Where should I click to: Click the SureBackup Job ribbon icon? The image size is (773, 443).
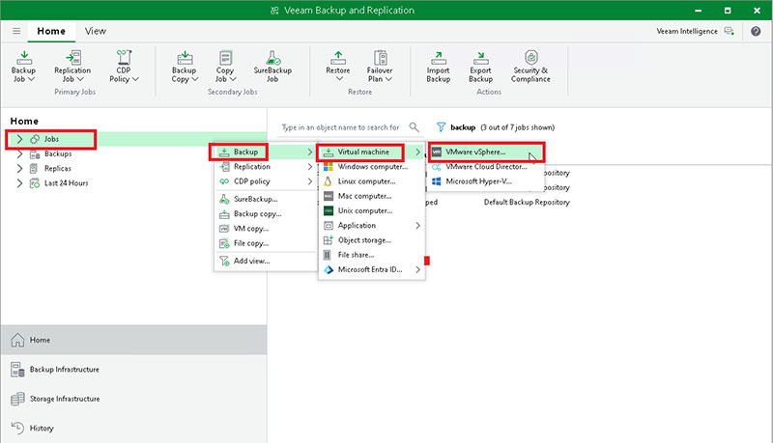point(272,58)
